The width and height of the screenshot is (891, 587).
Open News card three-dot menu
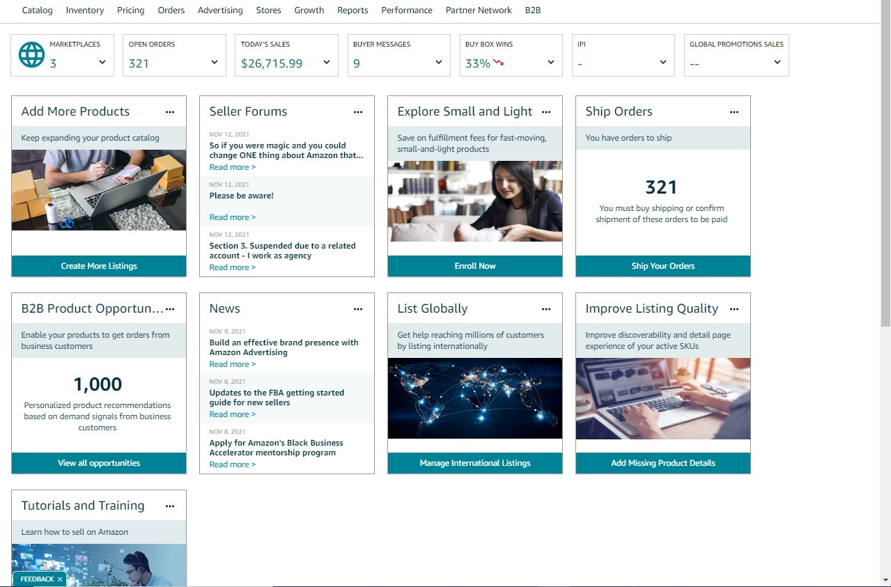[x=358, y=309]
